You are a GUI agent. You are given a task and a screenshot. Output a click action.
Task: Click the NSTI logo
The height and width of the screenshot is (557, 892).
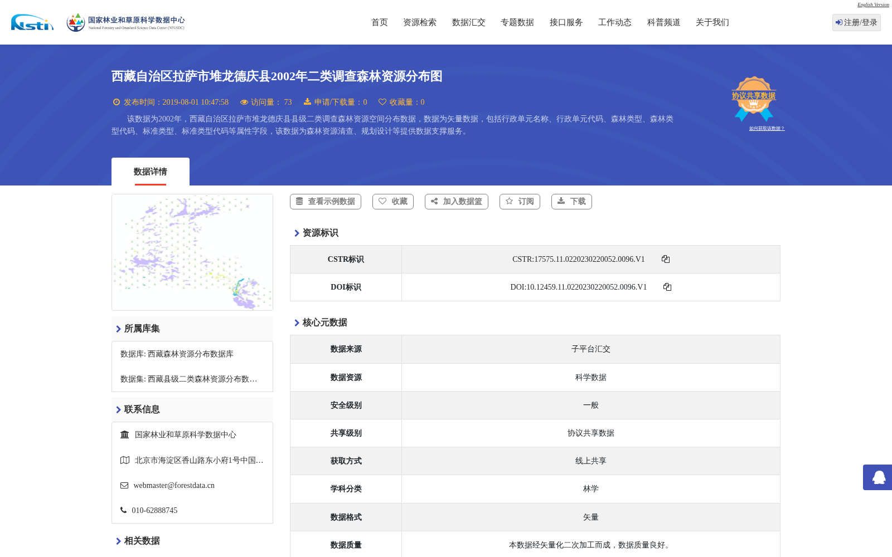coord(32,22)
